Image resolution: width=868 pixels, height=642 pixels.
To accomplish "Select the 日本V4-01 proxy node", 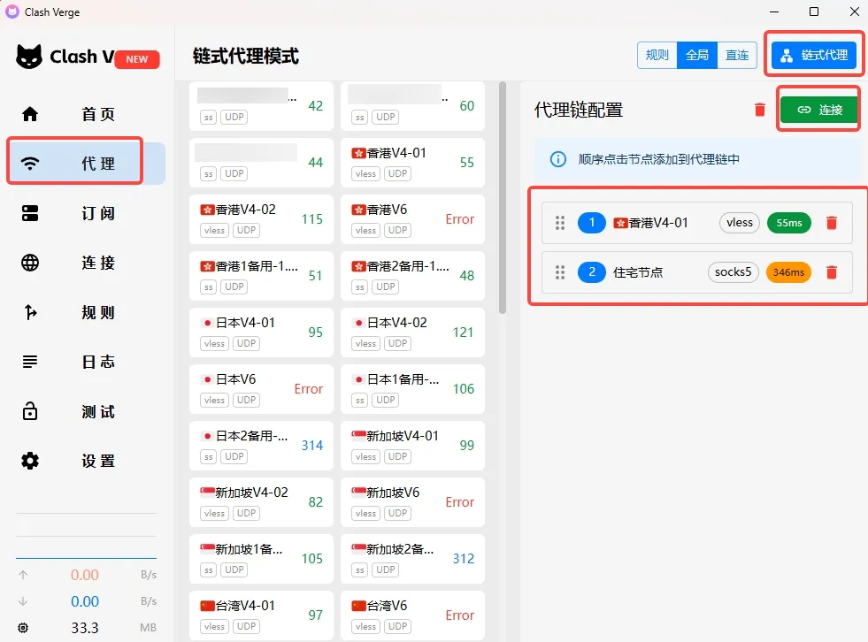I will tap(260, 332).
